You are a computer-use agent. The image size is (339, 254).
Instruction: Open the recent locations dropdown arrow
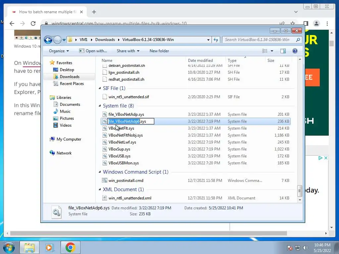click(x=64, y=40)
